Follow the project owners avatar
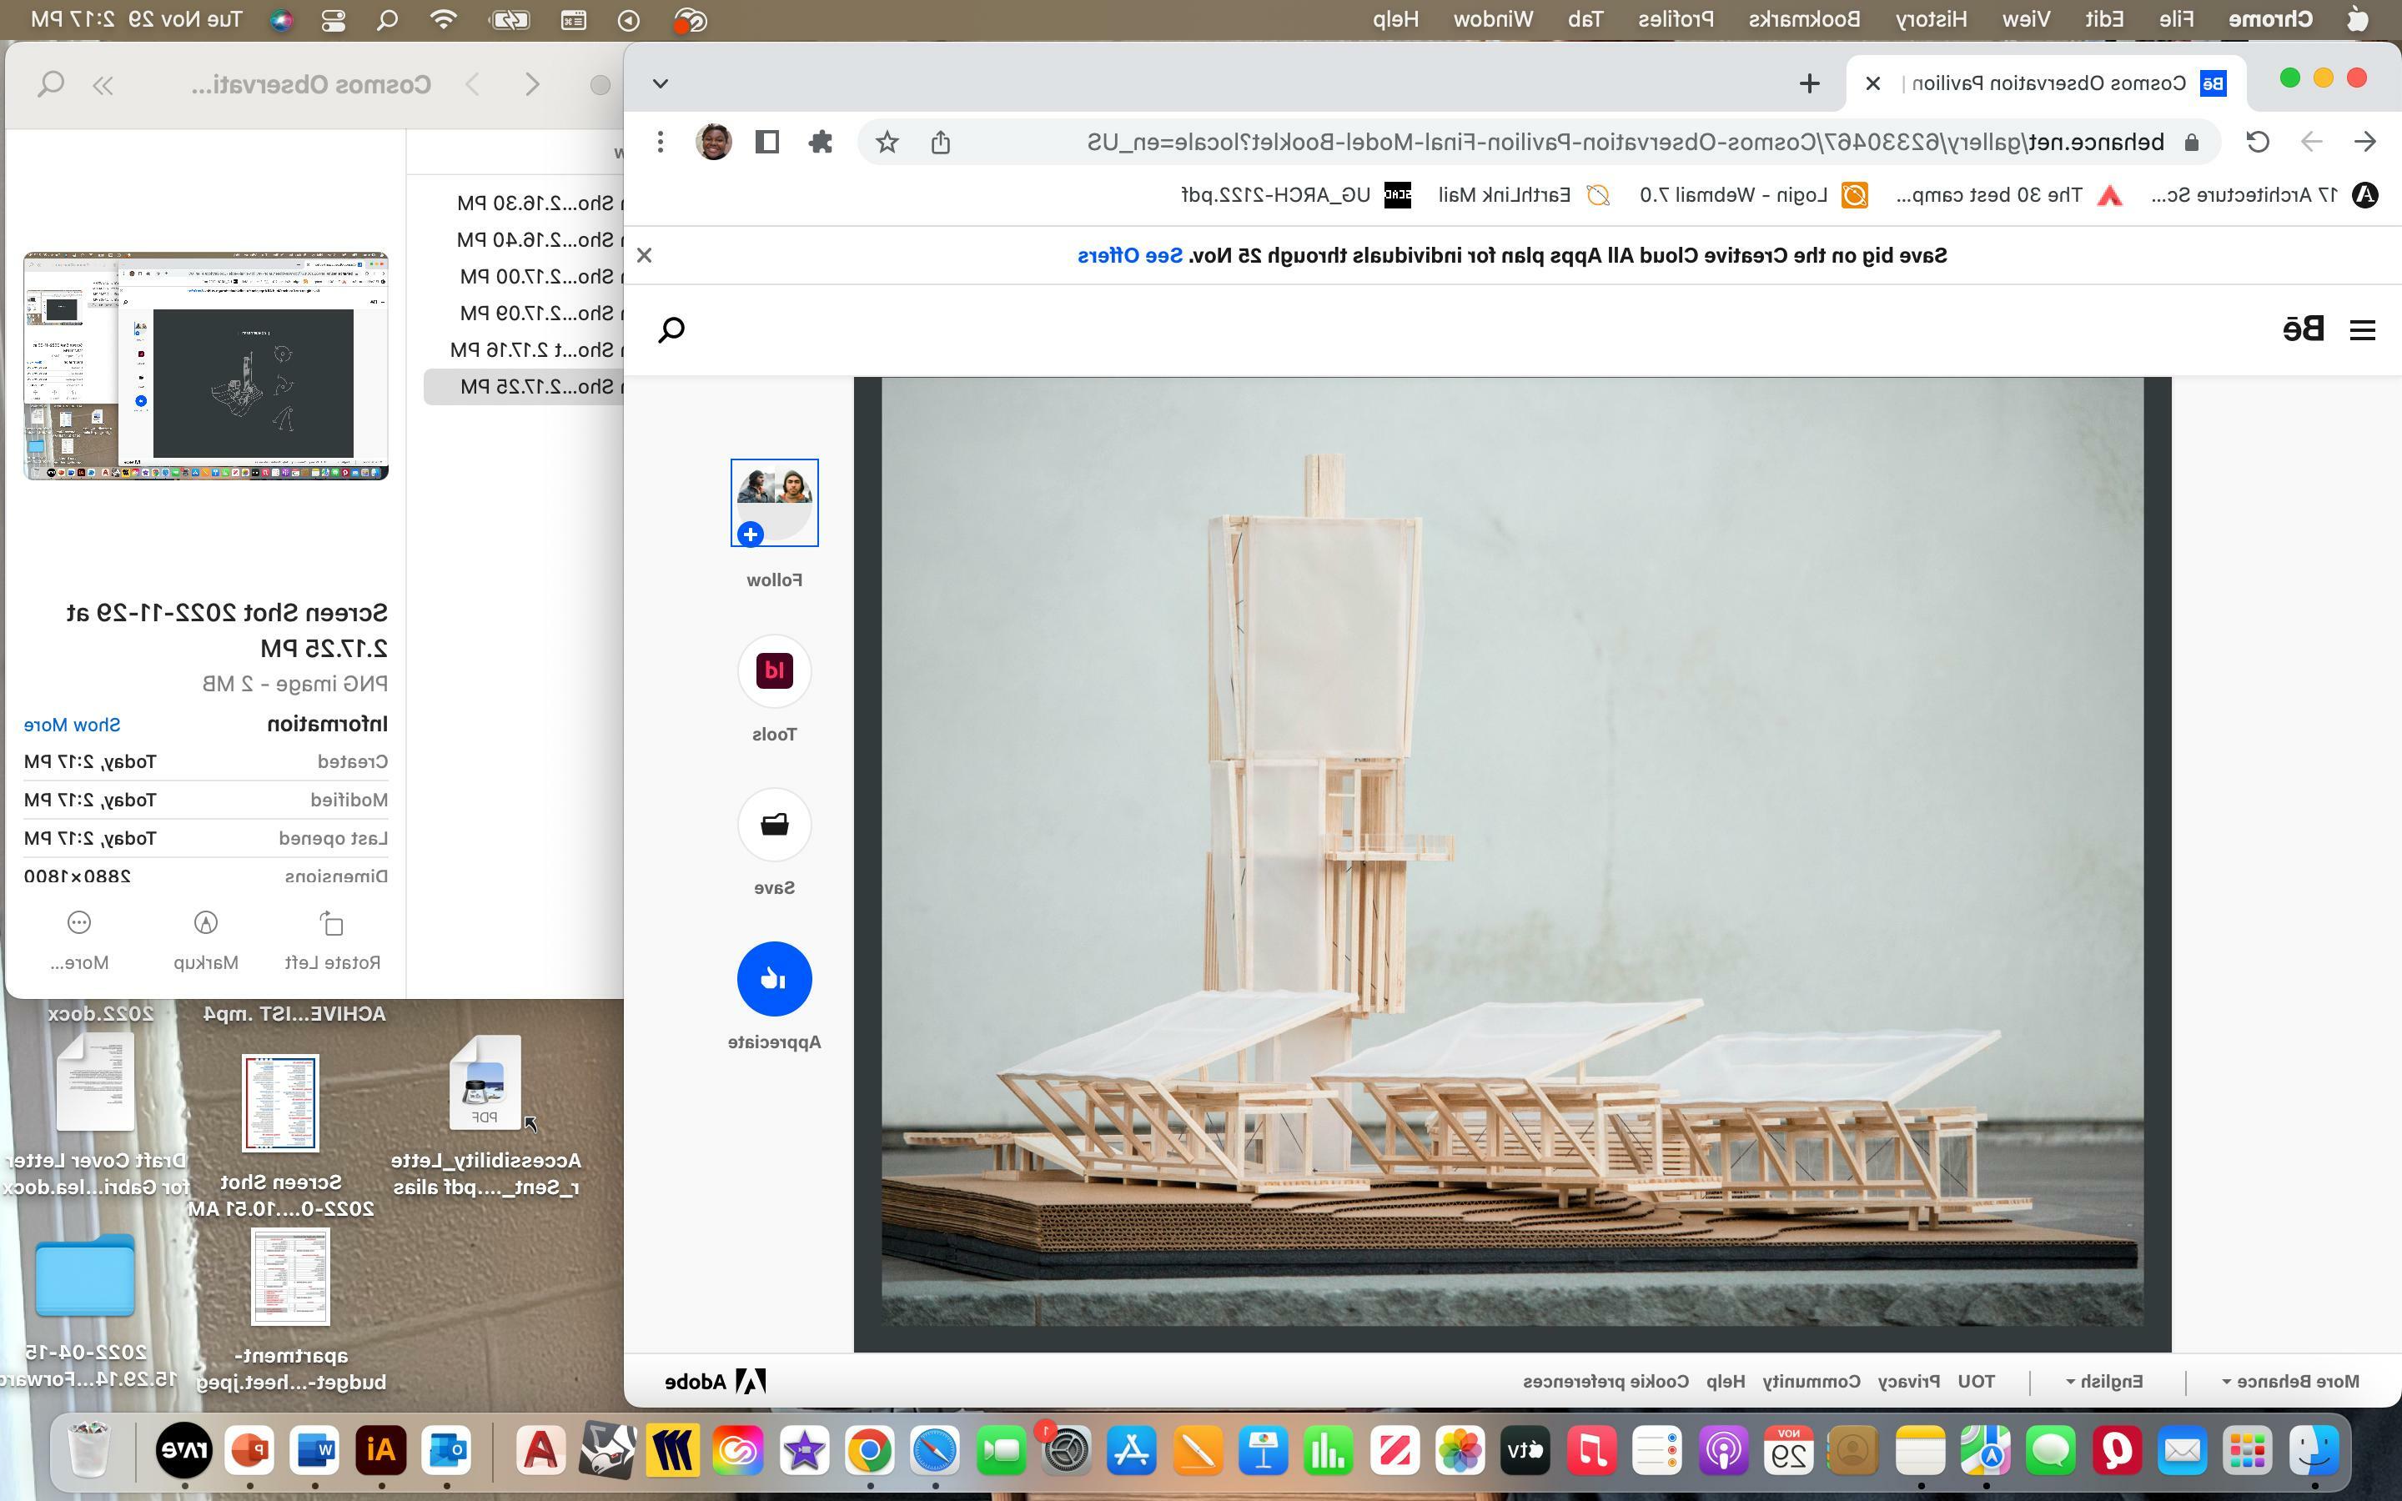2402x1501 pixels. point(774,502)
